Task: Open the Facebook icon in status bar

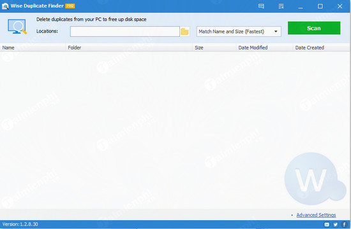Action: point(344,225)
